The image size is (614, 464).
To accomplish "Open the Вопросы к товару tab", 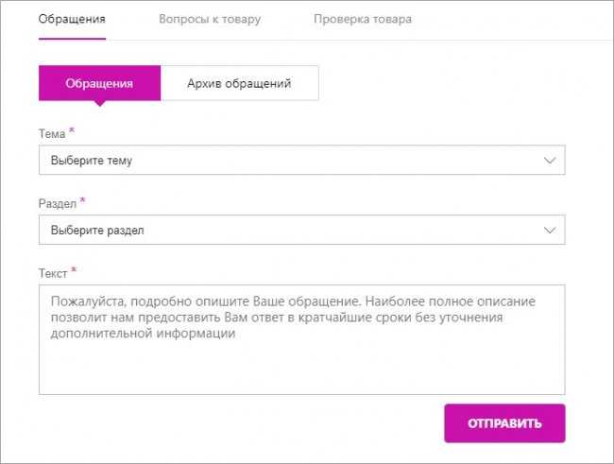I will coord(210,19).
